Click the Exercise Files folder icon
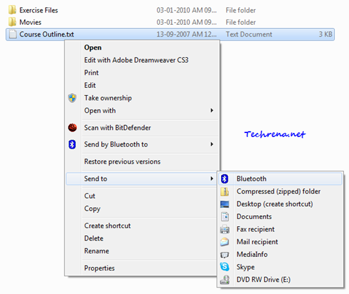The width and height of the screenshot is (349, 294). click(12, 10)
